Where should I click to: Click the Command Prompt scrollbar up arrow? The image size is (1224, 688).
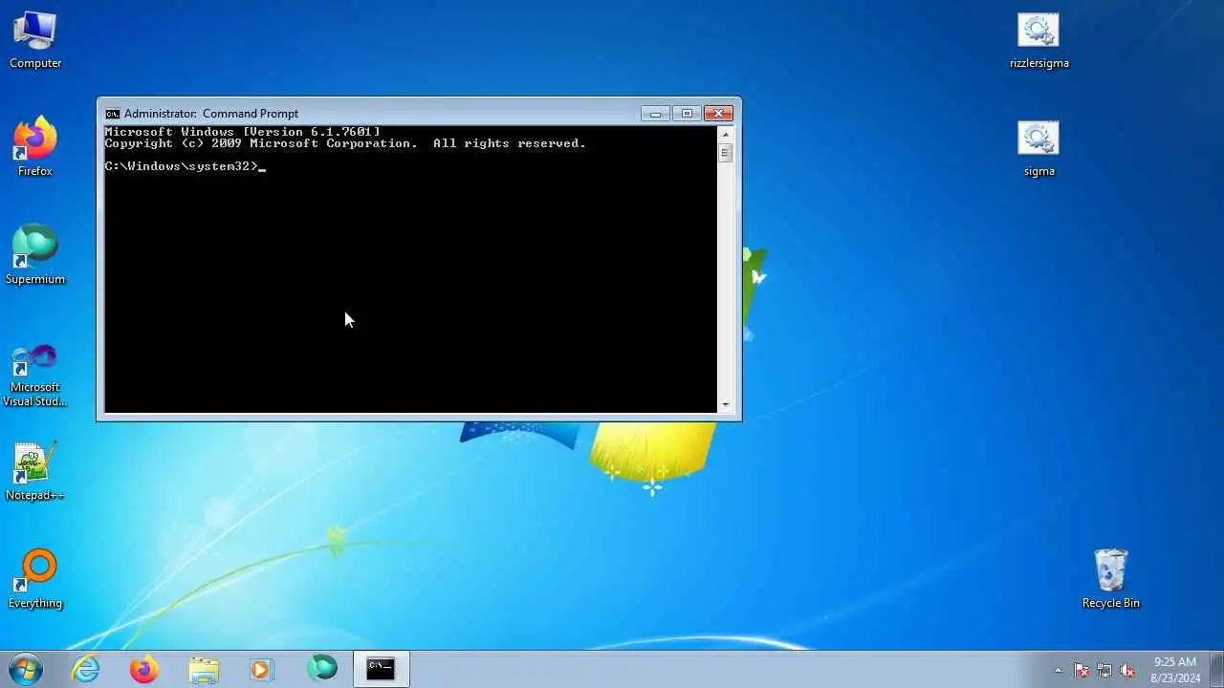[x=726, y=134]
